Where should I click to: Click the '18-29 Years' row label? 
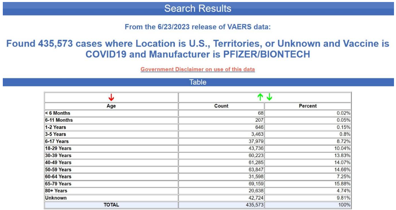tap(58, 148)
